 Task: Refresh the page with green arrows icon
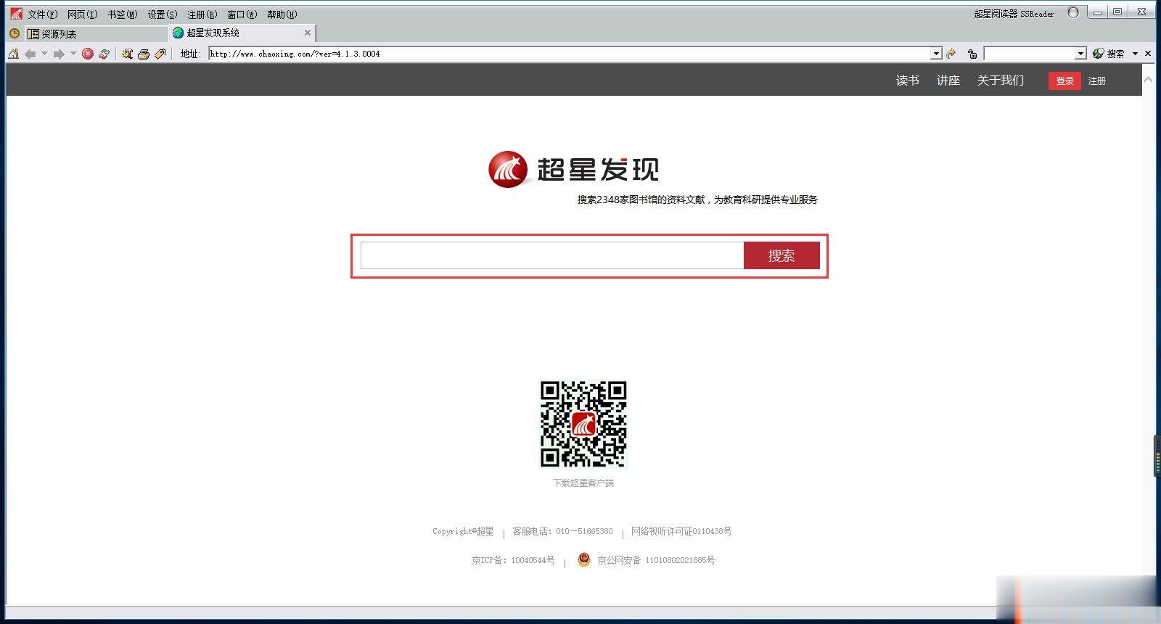(104, 54)
